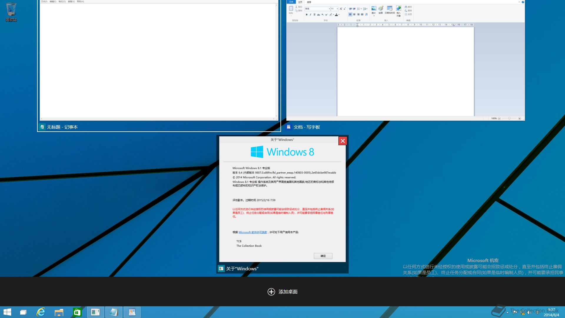This screenshot has height=318, width=565.
Task: Select left alignment in WordPad
Action: coord(350,14)
